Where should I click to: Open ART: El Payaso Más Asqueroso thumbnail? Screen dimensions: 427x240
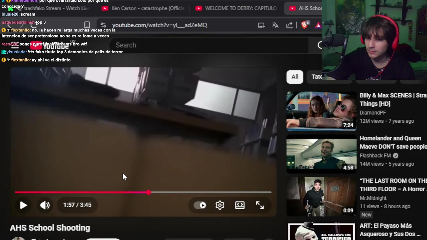coord(321,232)
